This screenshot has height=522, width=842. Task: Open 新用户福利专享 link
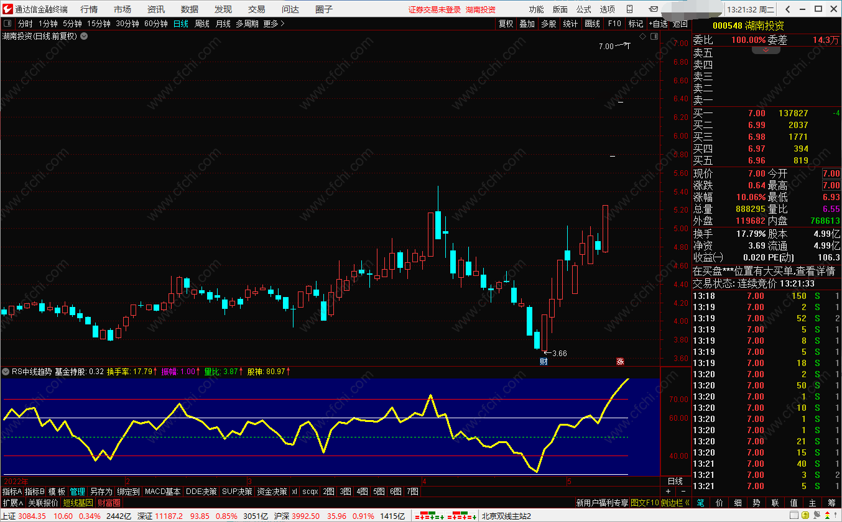click(x=602, y=502)
